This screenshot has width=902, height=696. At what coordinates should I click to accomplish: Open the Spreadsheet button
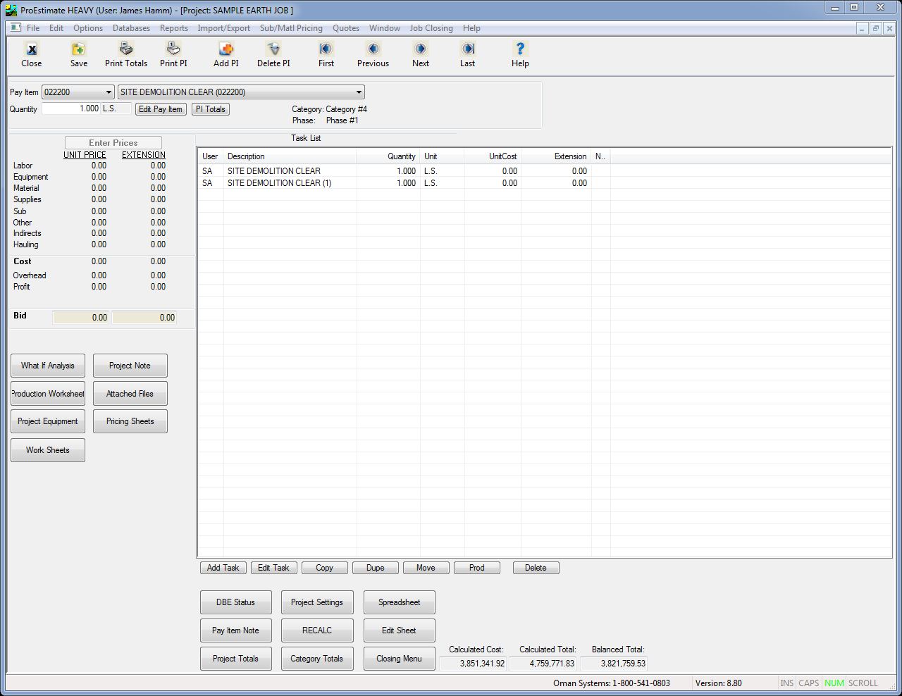click(x=399, y=602)
